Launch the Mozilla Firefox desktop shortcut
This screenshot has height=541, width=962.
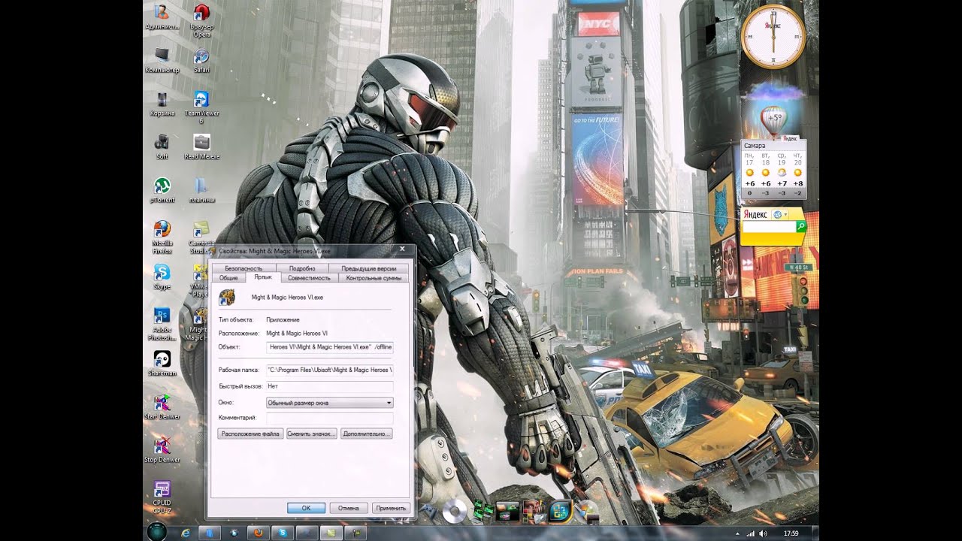click(x=162, y=237)
